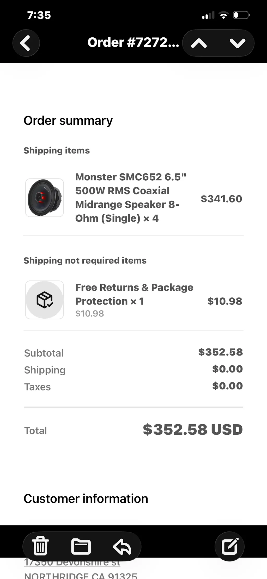Delete this email using trash icon
Image resolution: width=267 pixels, height=579 pixels.
[x=40, y=546]
